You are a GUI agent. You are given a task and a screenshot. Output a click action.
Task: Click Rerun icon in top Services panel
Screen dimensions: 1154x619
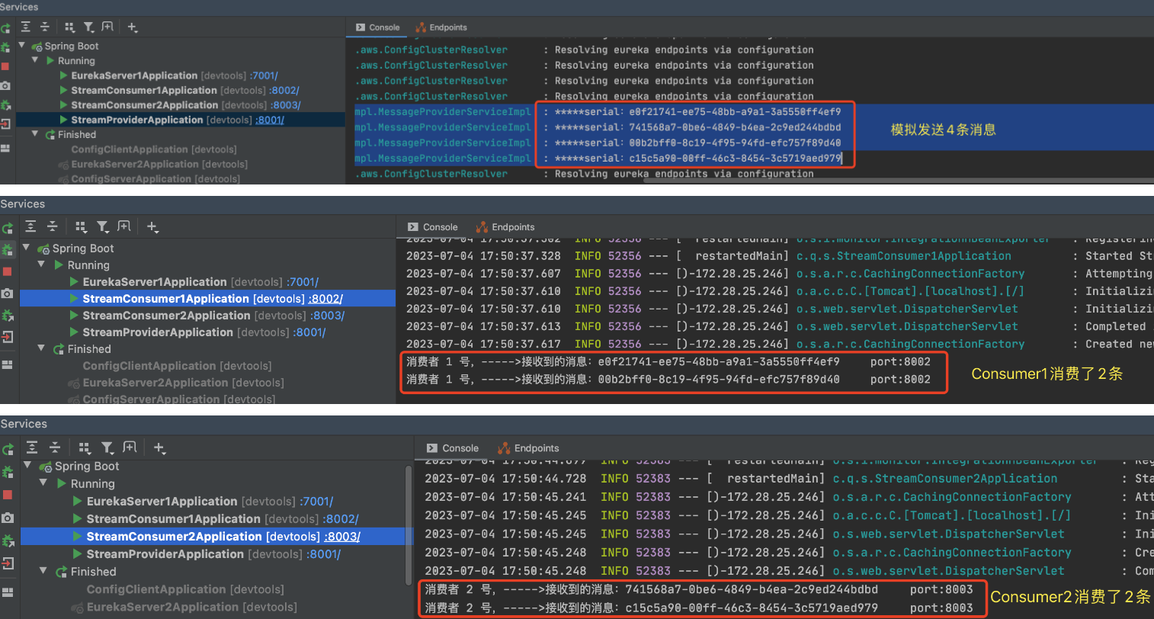click(5, 28)
